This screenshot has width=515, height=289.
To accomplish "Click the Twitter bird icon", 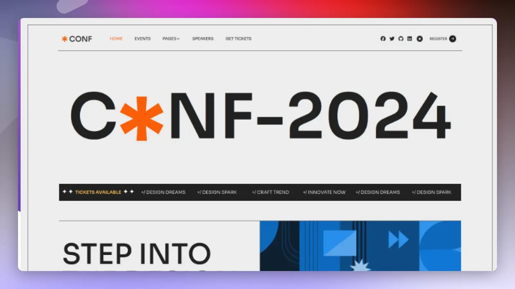I will 392,39.
